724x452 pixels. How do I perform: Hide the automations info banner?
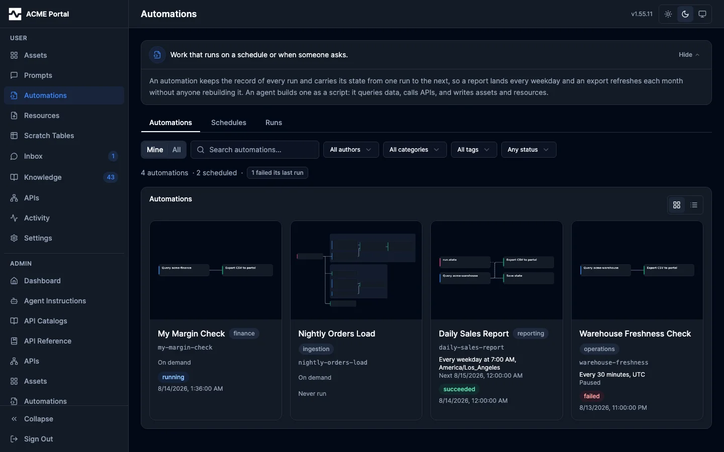689,55
